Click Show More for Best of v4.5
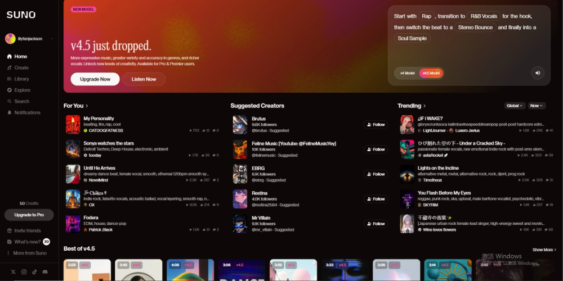The image size is (563, 281). tap(544, 250)
